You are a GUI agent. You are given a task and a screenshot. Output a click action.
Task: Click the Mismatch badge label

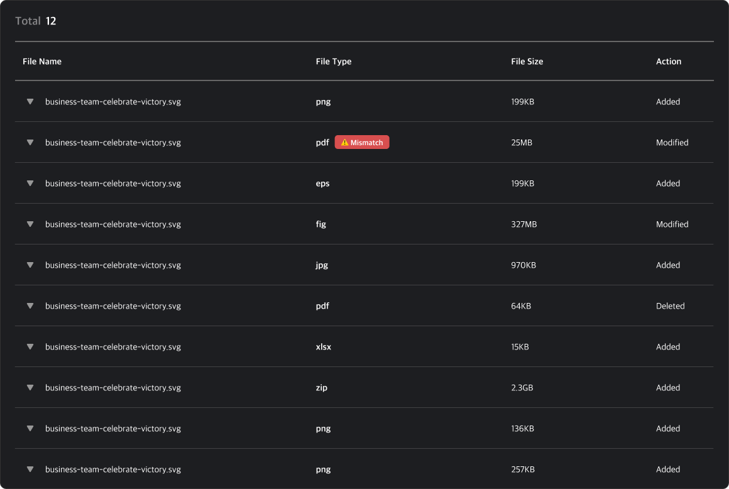366,142
